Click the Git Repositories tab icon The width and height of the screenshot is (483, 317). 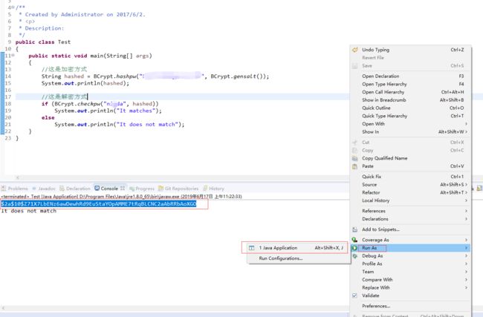[161, 188]
